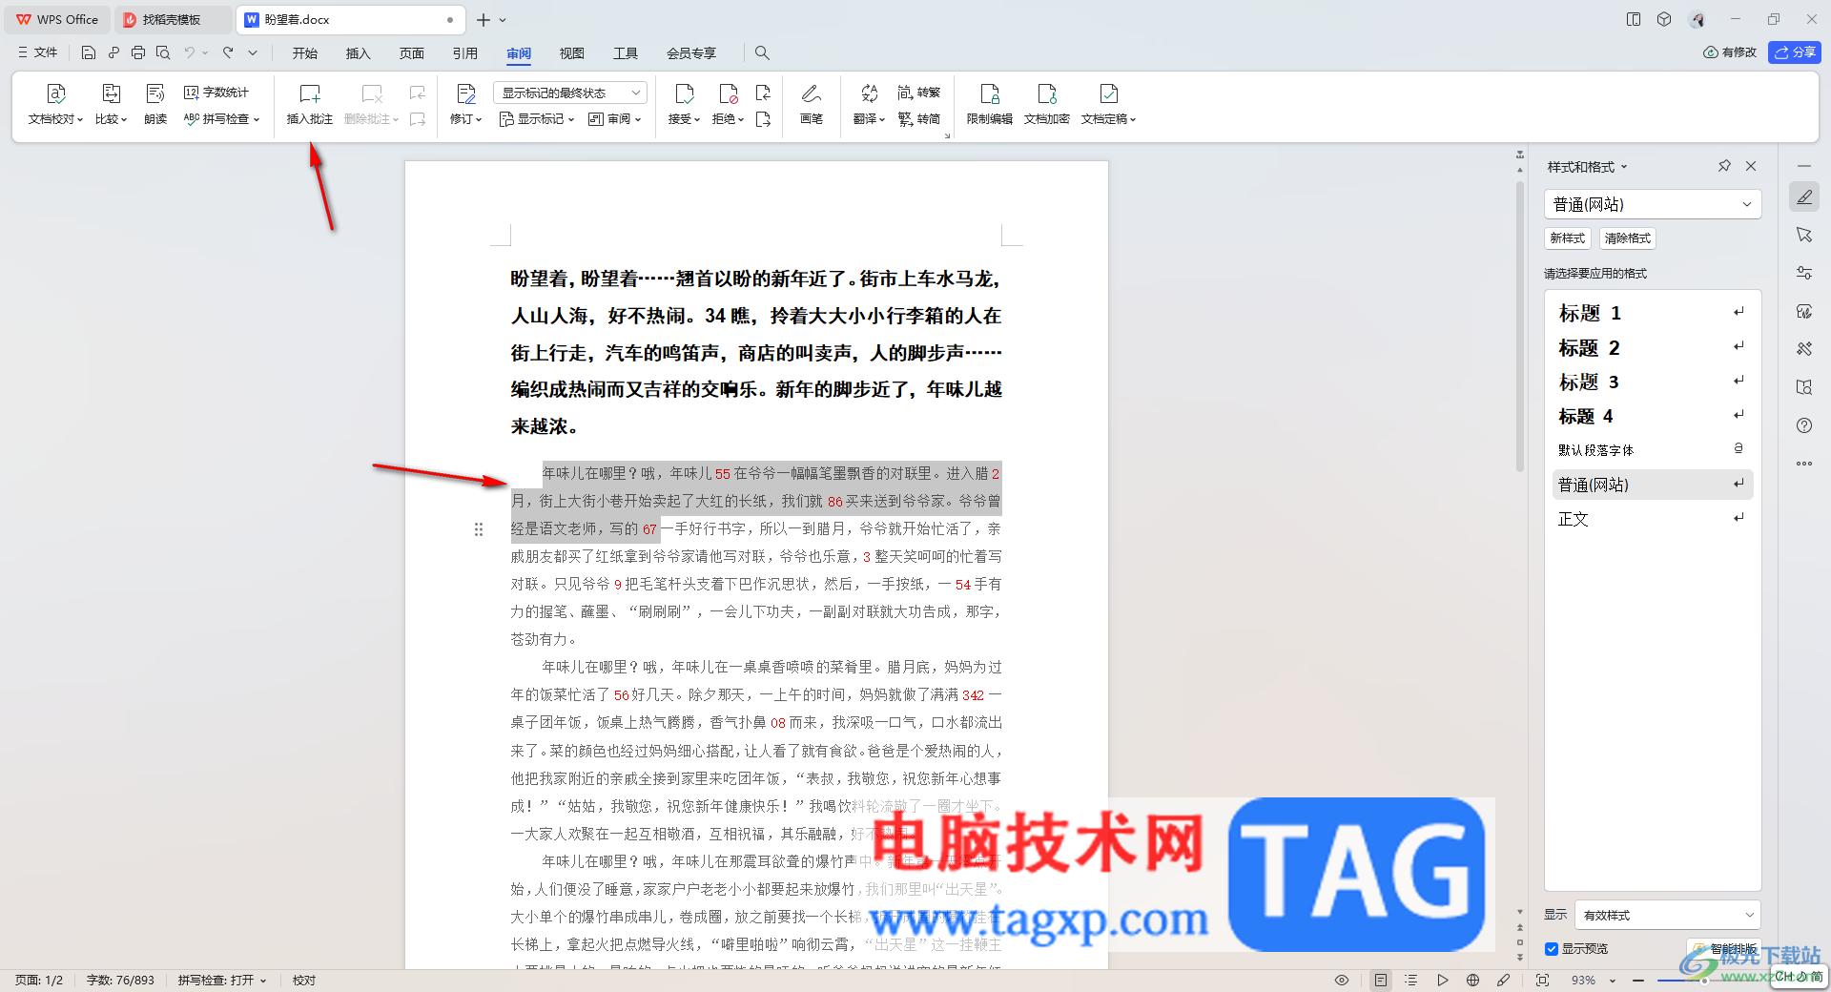Image resolution: width=1831 pixels, height=992 pixels.
Task: Click the zoom out minus button
Action: (1638, 980)
